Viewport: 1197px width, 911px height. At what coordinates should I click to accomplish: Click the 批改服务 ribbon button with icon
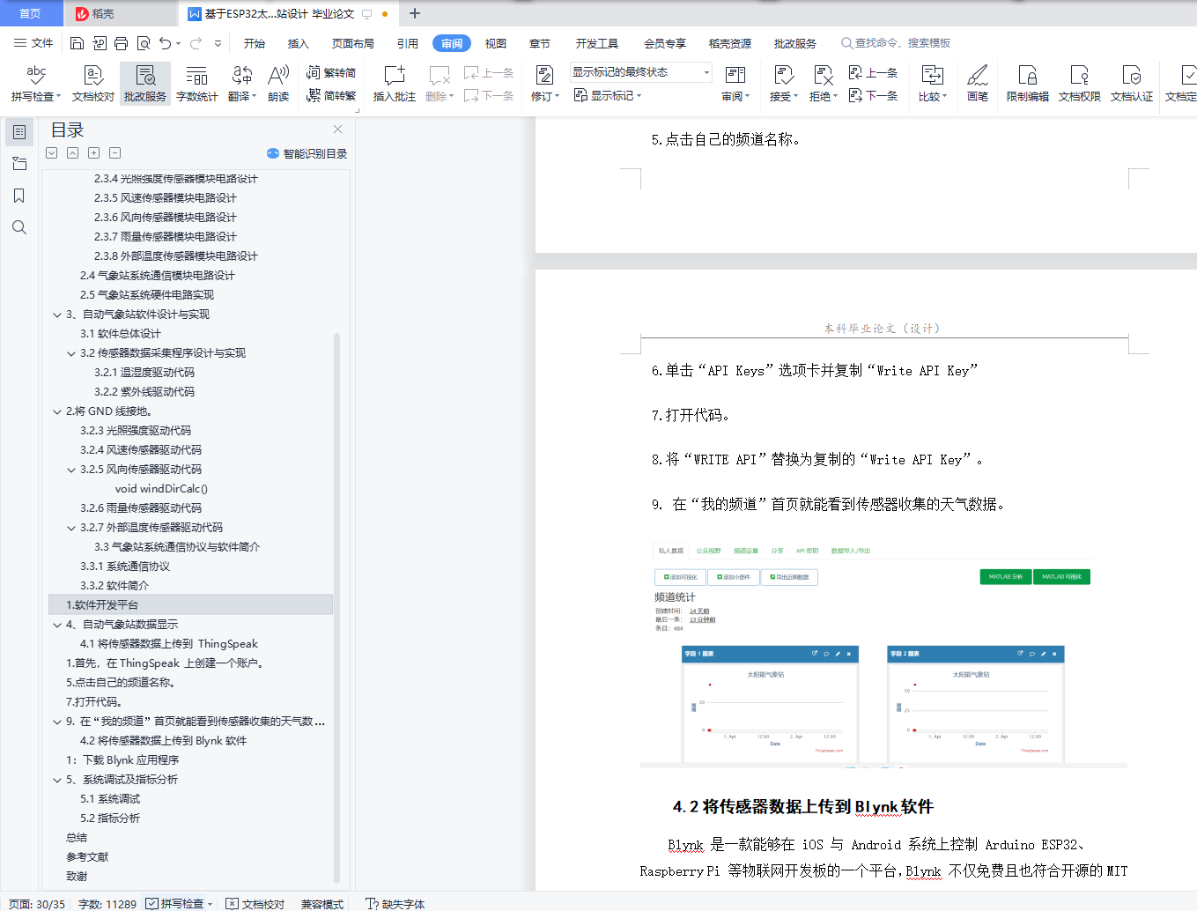click(145, 84)
